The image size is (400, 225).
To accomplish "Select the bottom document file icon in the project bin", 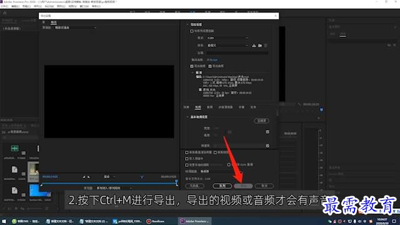I will (x=14, y=190).
